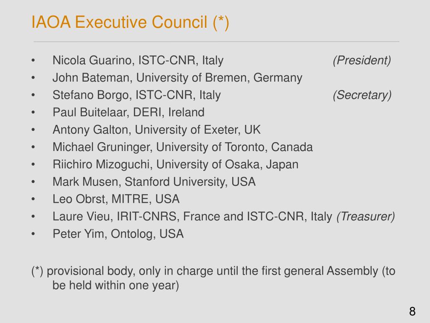Click the Stefano Borgo, ISTC-CNR entry
430x323 pixels.
[136, 95]
